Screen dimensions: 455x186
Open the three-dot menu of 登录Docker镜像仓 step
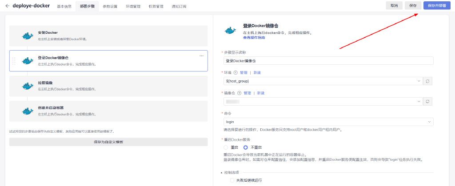(201, 56)
